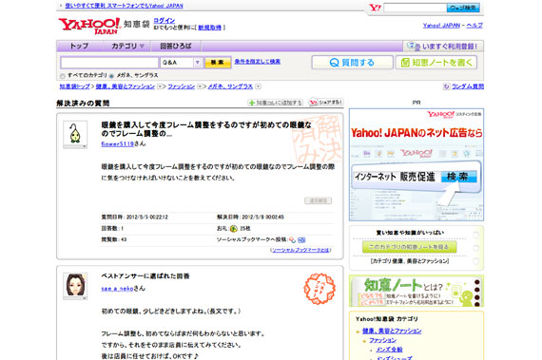542x360 pixels.
Task: Click the flower5119 asker avatar image
Action: coord(75,134)
